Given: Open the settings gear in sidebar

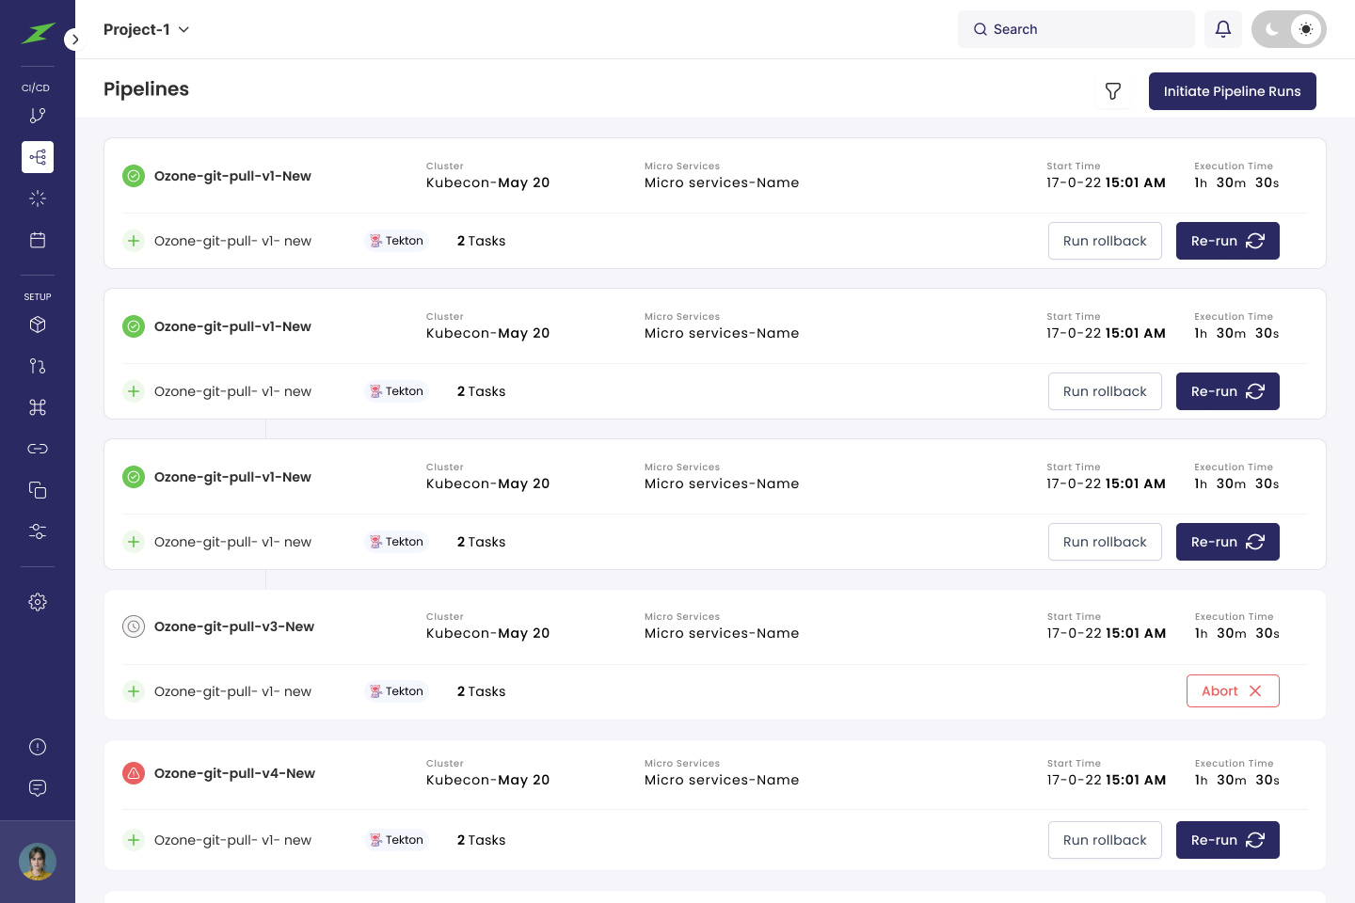Looking at the screenshot, I should pos(38,602).
